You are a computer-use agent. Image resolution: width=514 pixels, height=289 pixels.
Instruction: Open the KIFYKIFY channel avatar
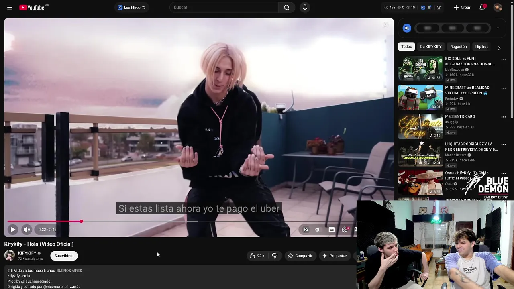click(x=10, y=255)
